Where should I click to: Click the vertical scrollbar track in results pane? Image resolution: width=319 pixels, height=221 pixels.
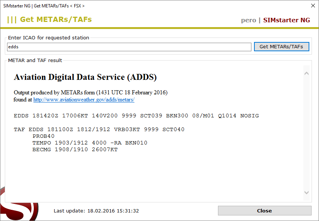306,134
